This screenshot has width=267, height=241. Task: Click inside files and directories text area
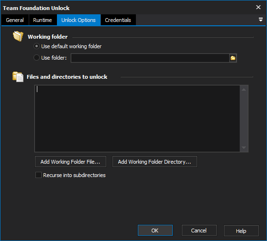137,118
